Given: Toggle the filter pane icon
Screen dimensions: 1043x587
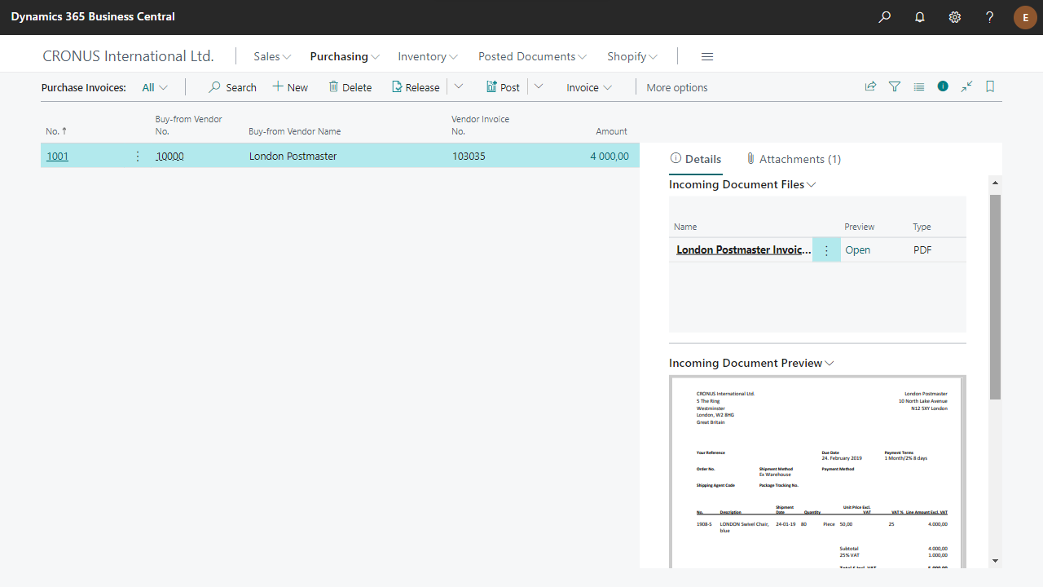Looking at the screenshot, I should coord(895,86).
